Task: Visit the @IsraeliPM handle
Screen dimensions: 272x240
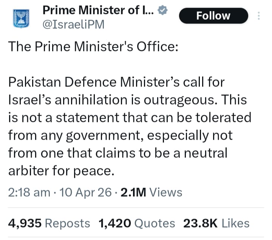Action: click(73, 25)
